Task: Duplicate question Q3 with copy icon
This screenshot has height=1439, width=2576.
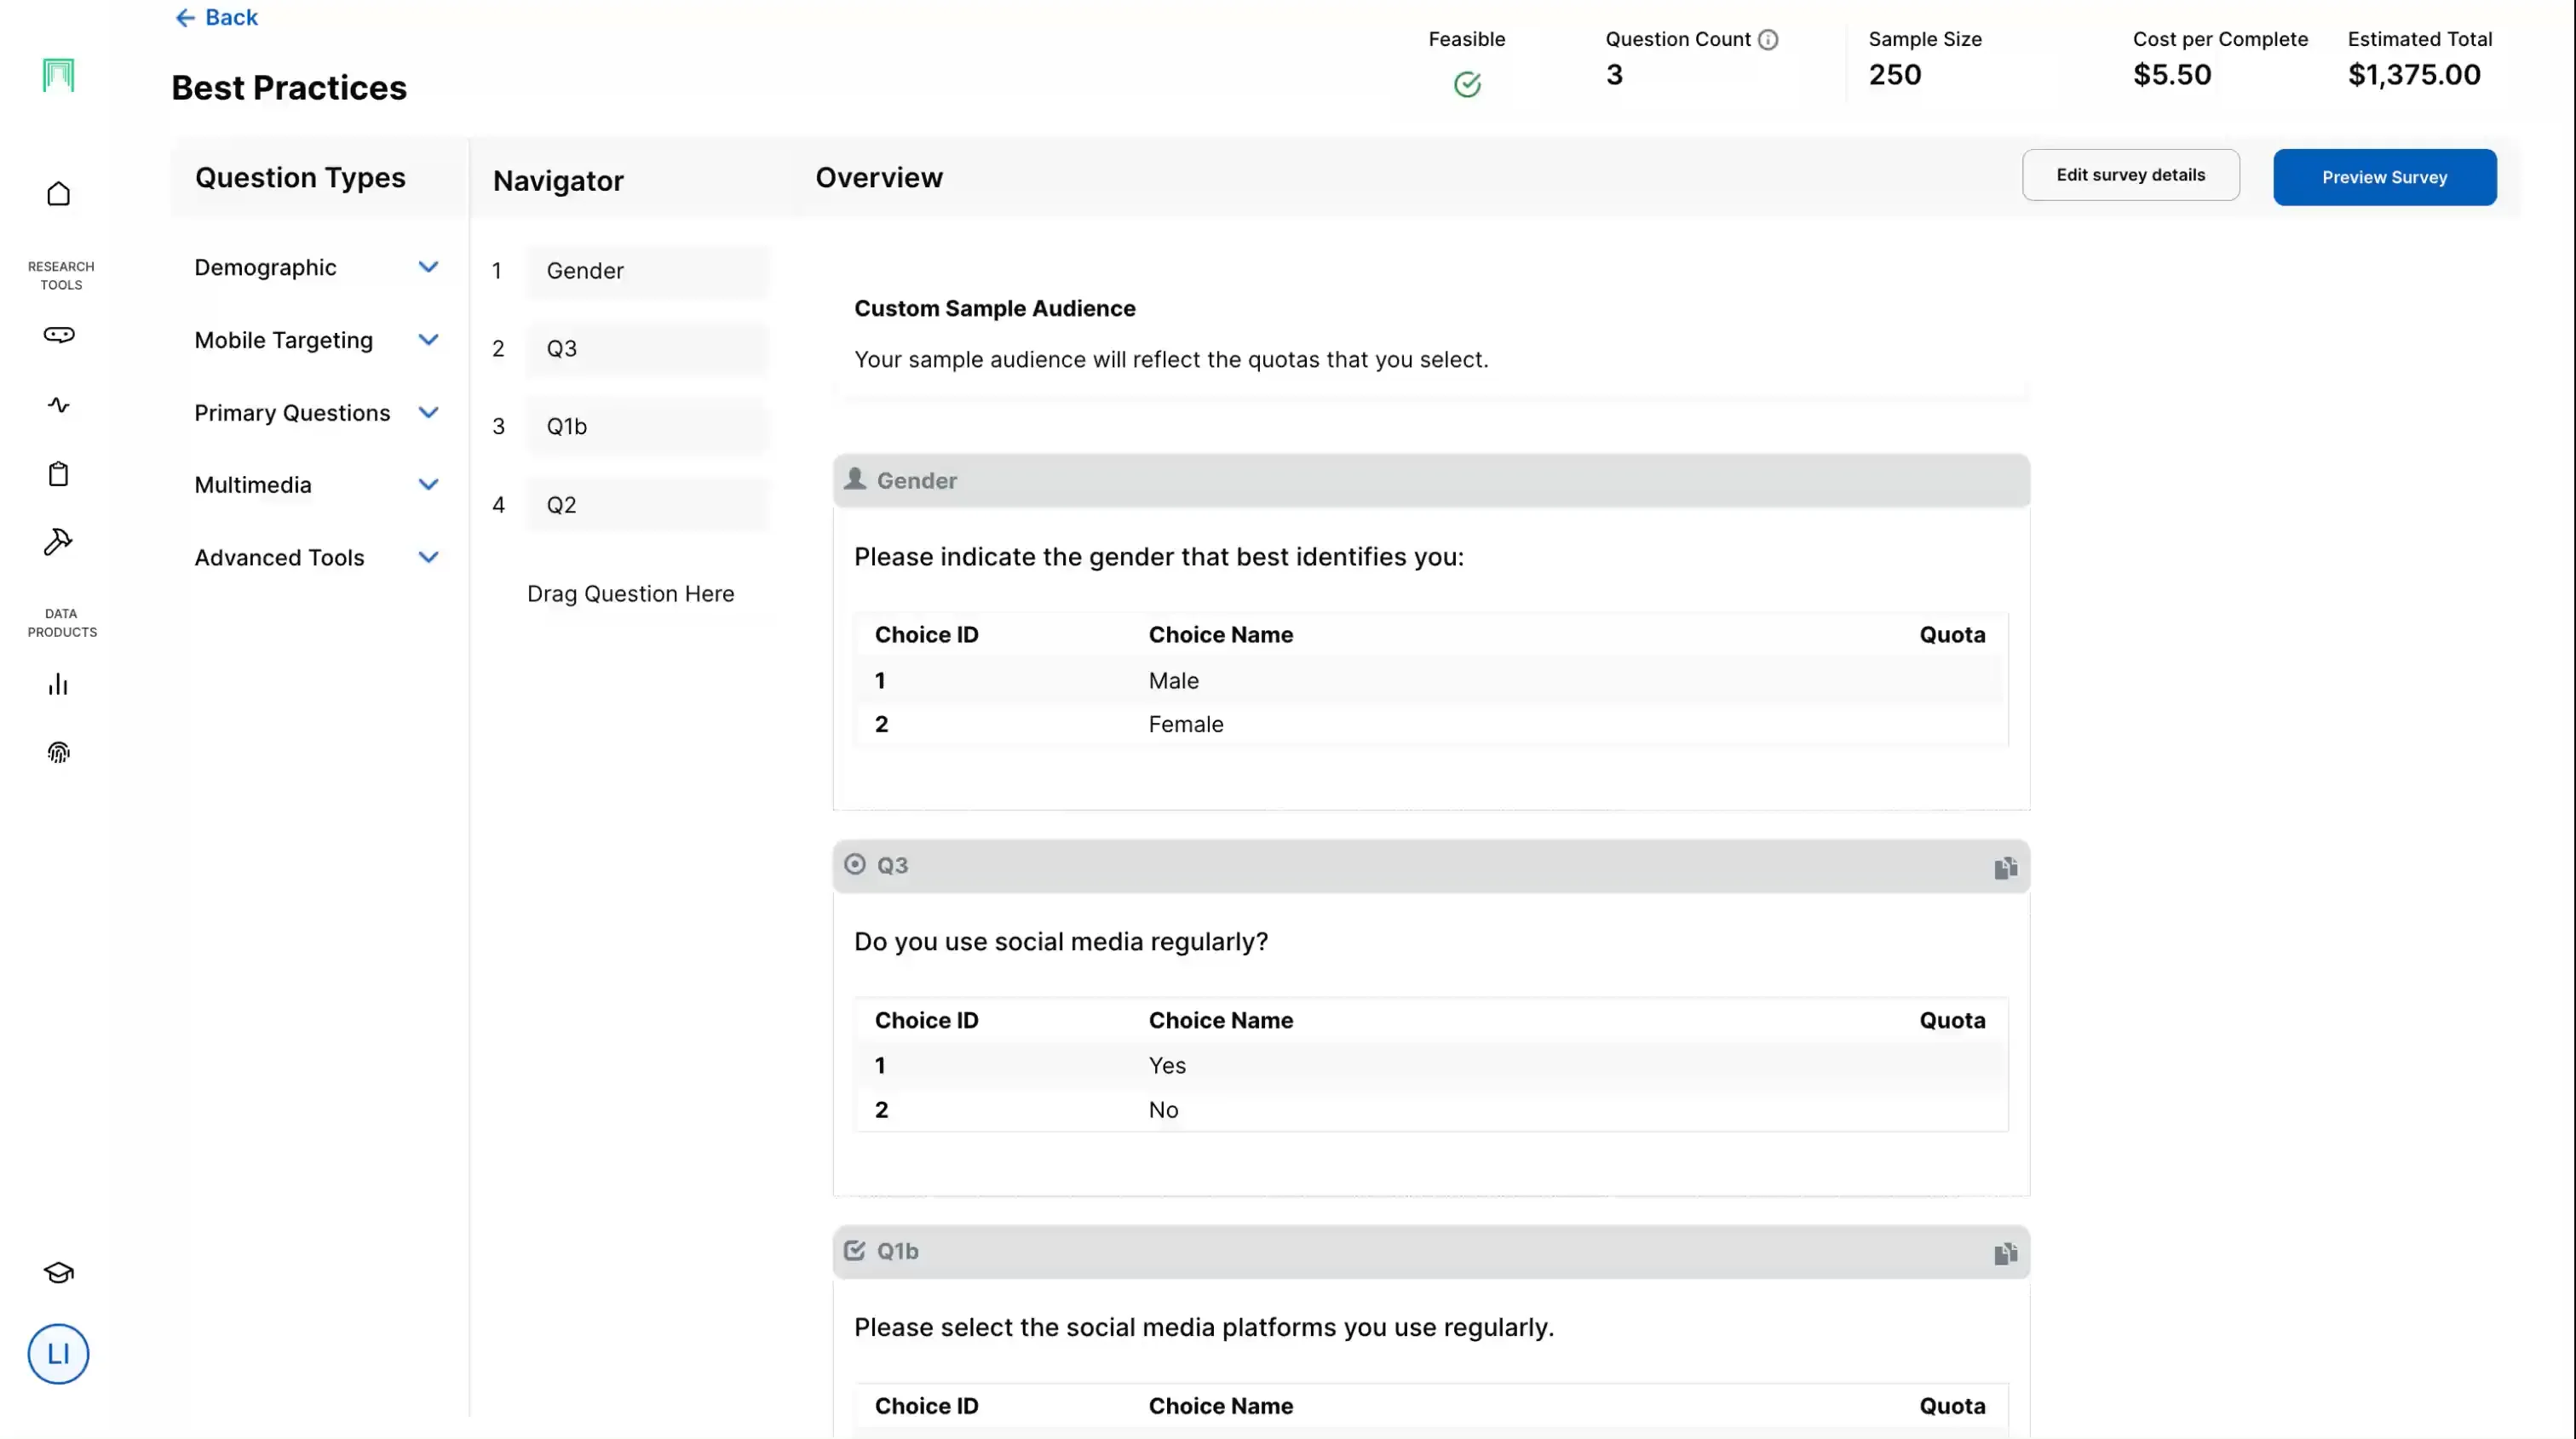Action: tap(2005, 868)
